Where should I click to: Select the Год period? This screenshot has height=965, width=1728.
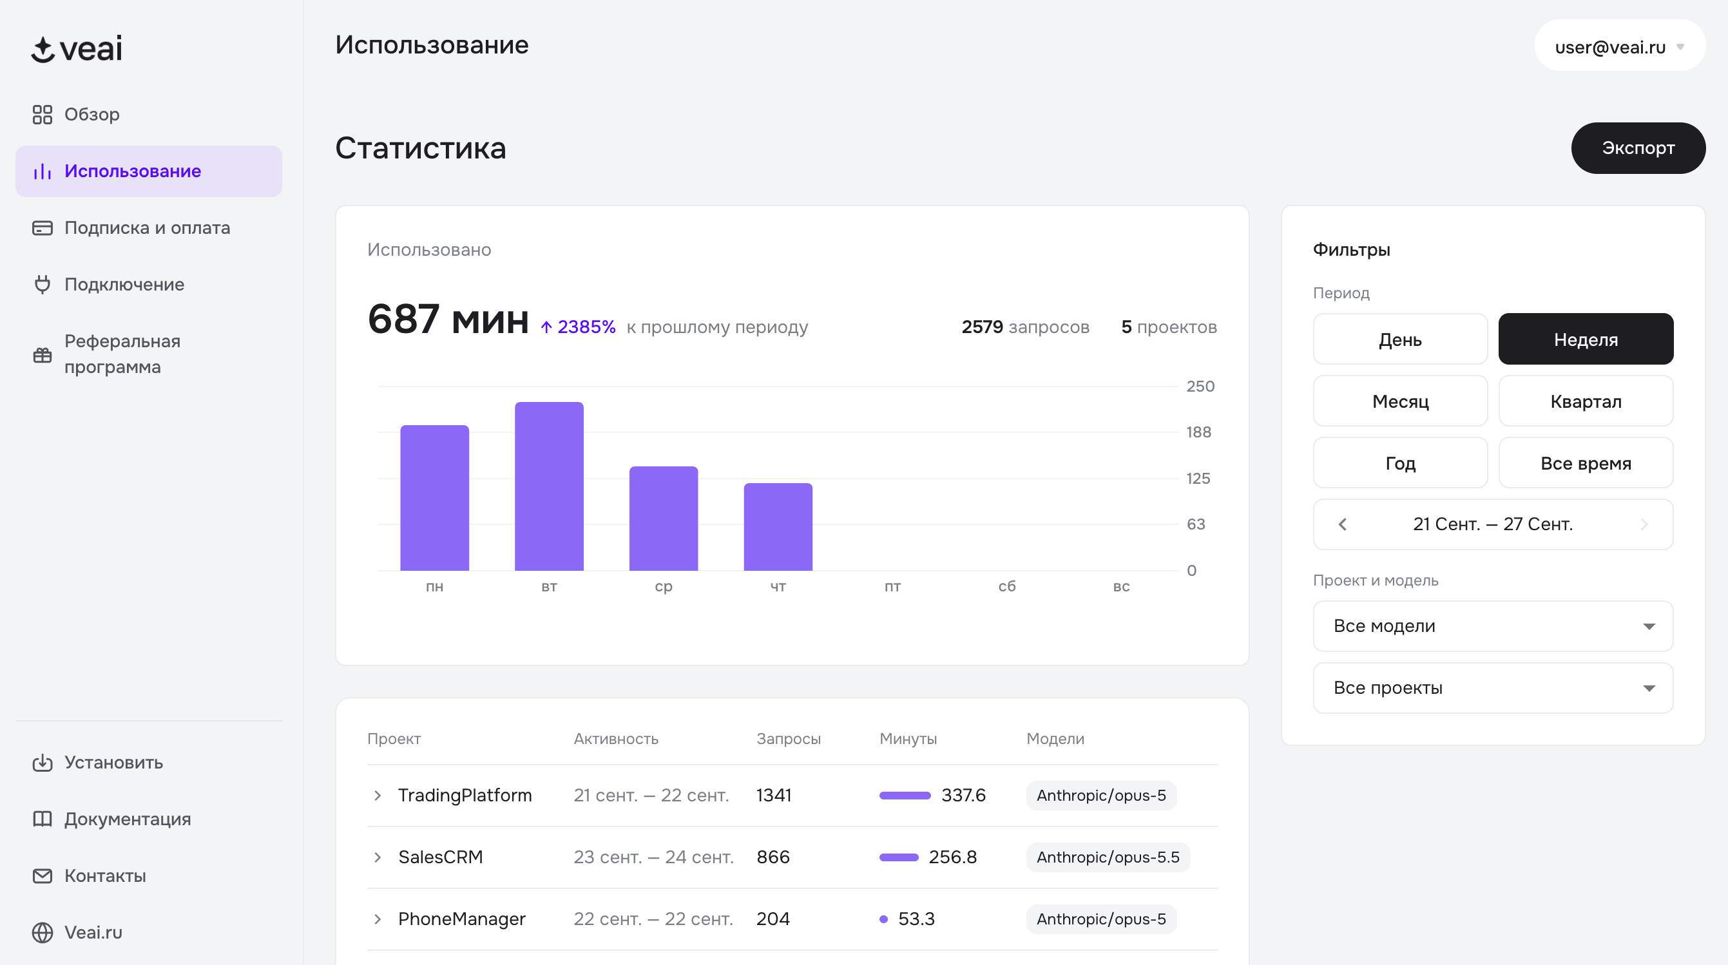point(1400,463)
